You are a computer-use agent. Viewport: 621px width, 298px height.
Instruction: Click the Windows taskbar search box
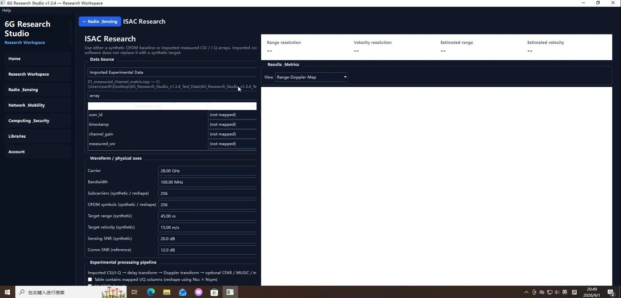(71, 292)
